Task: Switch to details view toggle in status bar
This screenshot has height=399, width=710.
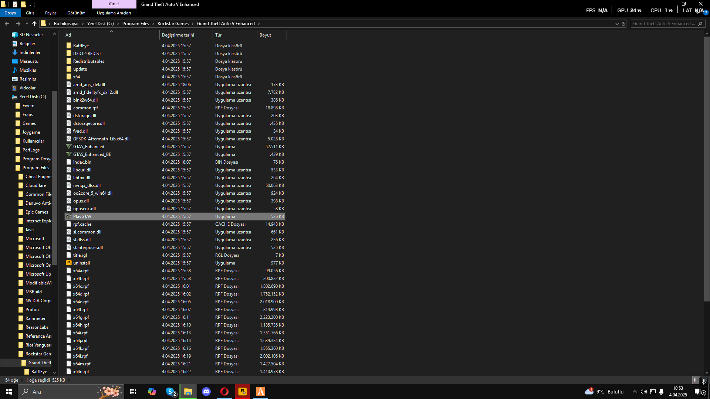Action: [x=695, y=380]
